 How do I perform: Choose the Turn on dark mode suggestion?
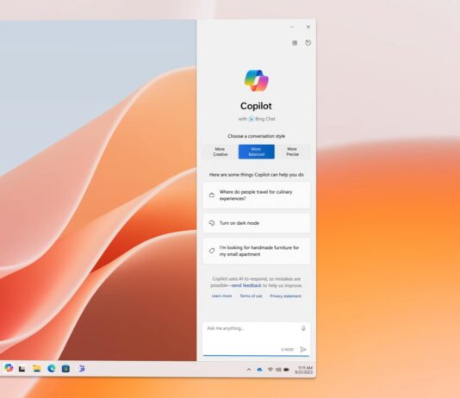pos(257,223)
